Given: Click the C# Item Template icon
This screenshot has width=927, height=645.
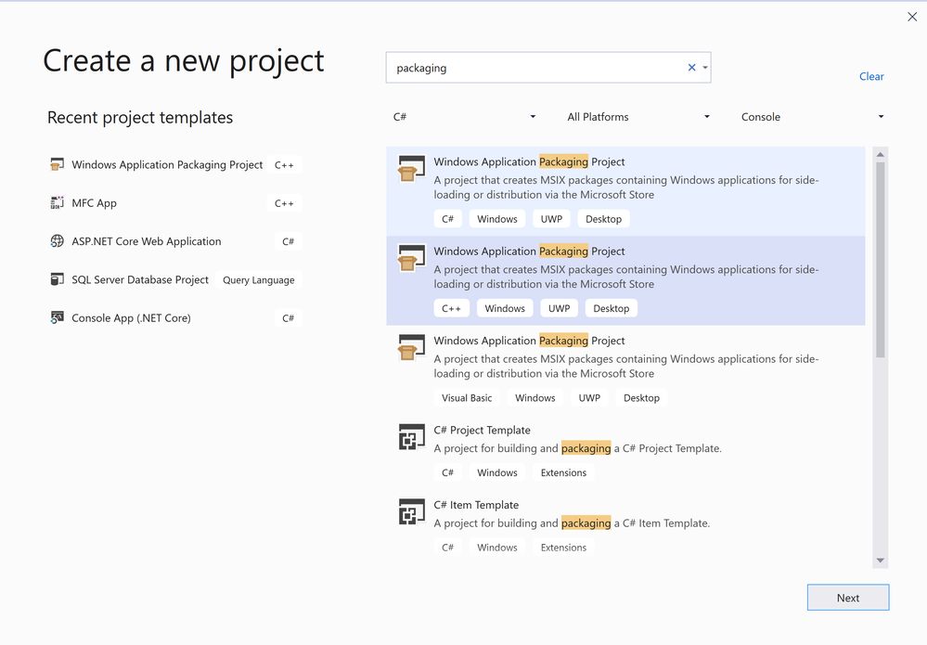Looking at the screenshot, I should [411, 512].
